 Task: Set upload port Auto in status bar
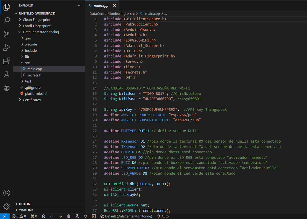163,216
